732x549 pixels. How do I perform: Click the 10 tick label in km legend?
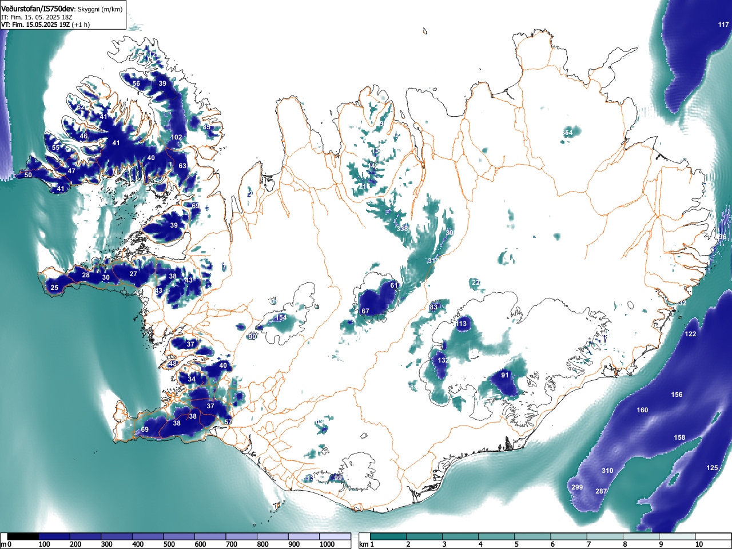(698, 544)
